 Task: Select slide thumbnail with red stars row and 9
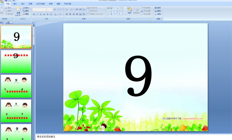click(16, 61)
